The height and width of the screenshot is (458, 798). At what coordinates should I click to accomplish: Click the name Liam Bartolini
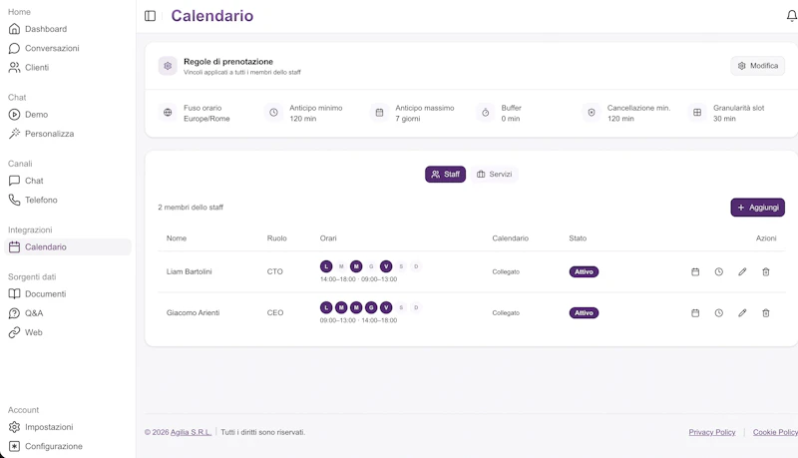(189, 271)
